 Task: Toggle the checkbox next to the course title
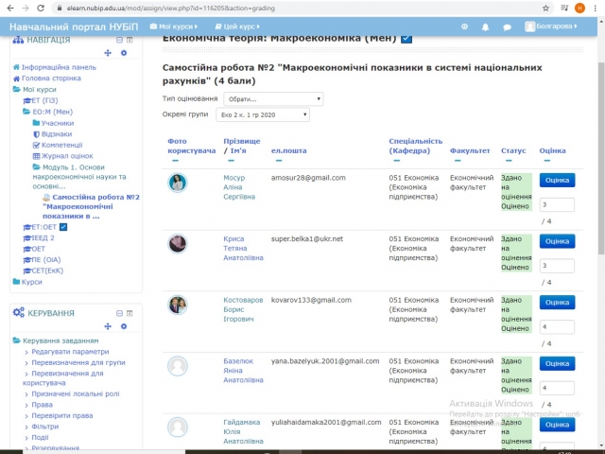pos(406,39)
